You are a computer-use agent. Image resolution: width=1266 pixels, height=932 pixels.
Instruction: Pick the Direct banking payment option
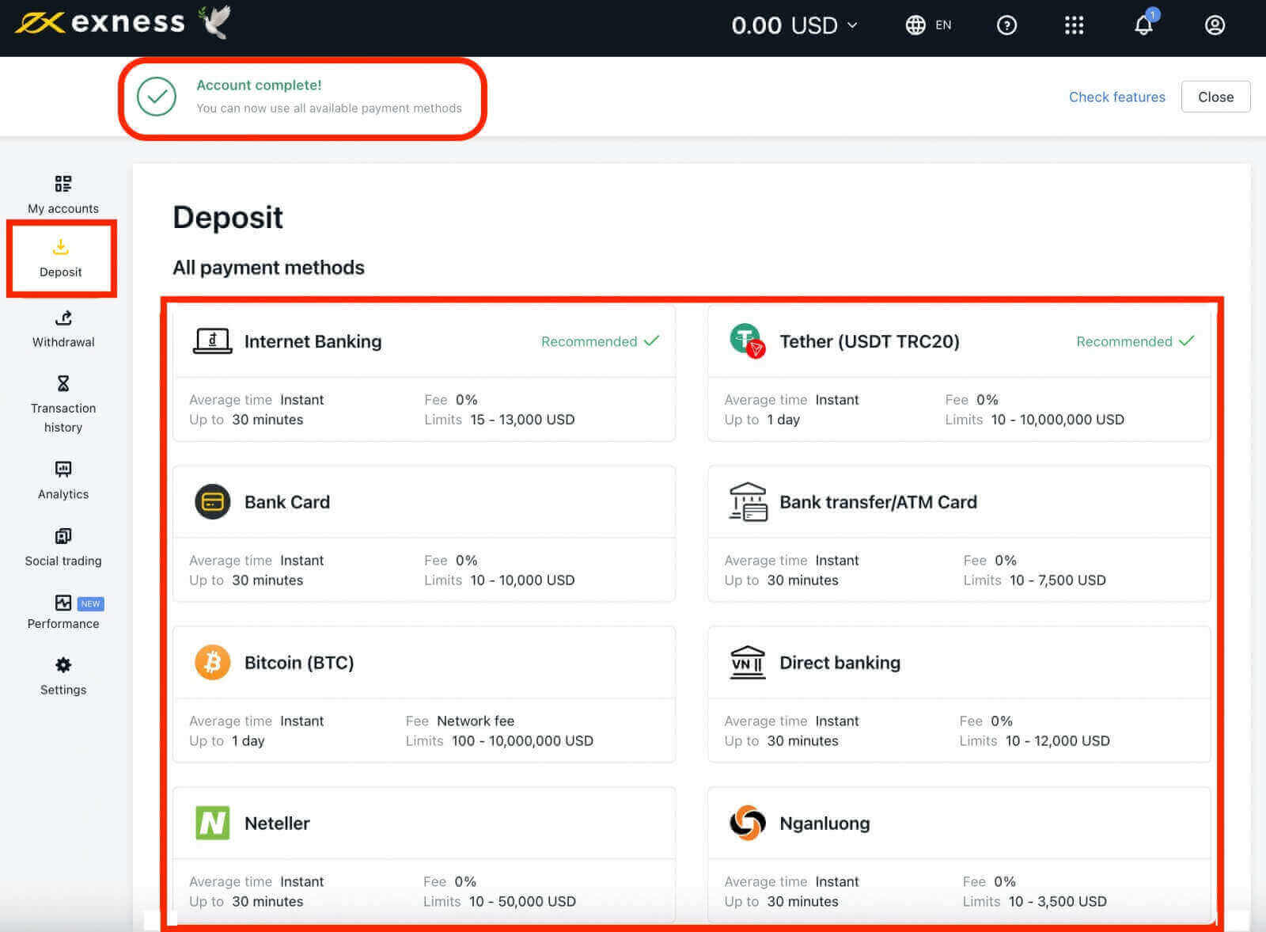[x=958, y=694]
